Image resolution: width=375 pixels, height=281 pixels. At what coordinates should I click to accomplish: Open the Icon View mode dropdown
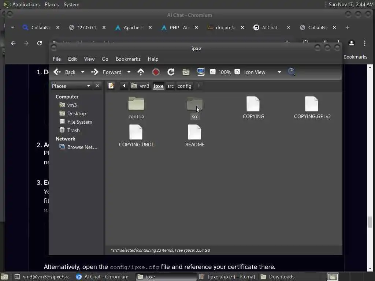pos(262,72)
